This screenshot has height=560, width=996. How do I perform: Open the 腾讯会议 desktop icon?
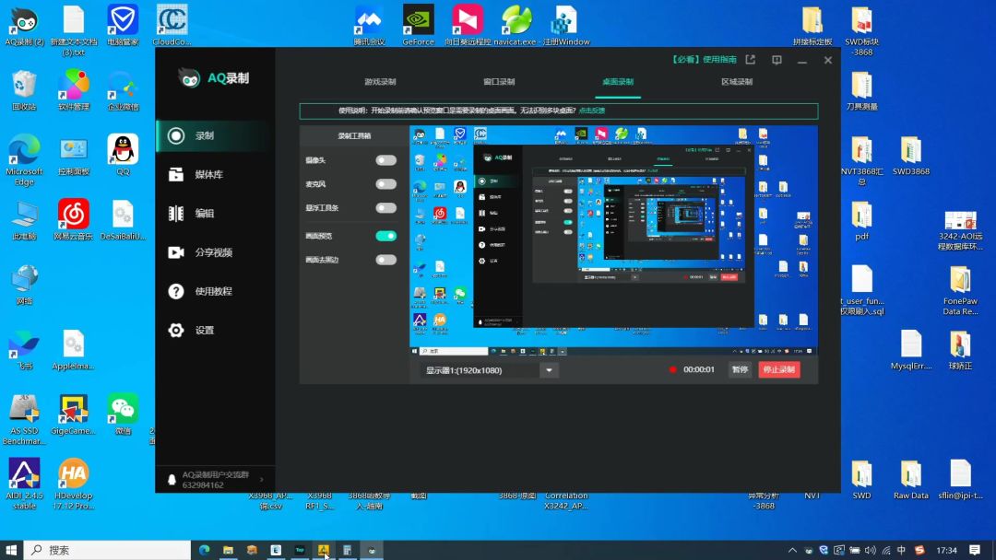369,26
